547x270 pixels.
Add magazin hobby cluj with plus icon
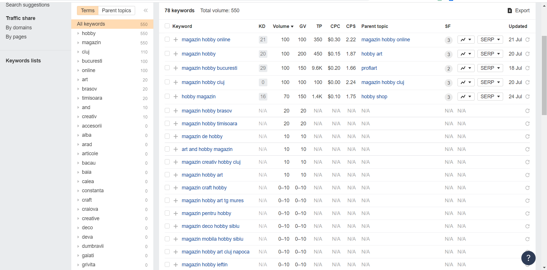176,82
